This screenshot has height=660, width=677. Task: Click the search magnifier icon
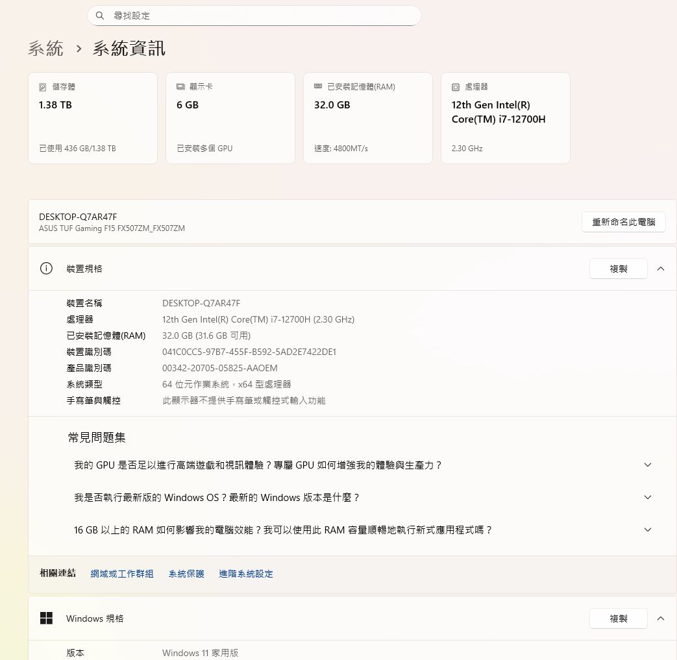point(100,16)
